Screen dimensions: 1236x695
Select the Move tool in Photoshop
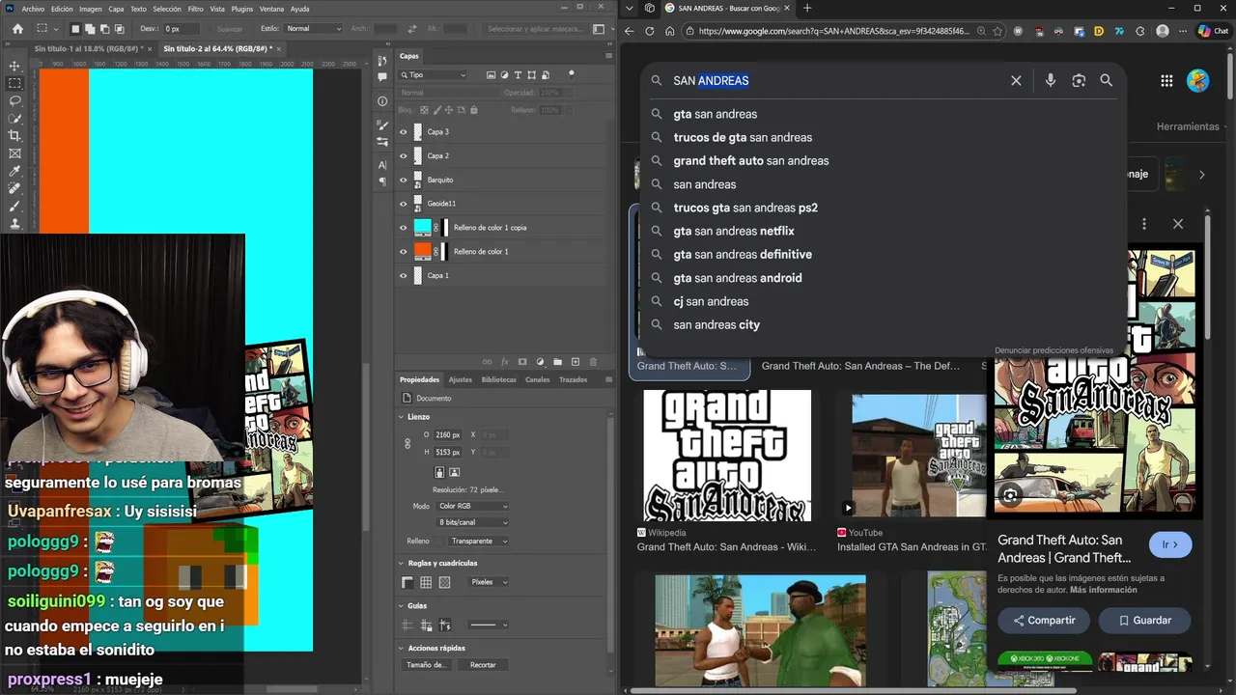(x=14, y=66)
